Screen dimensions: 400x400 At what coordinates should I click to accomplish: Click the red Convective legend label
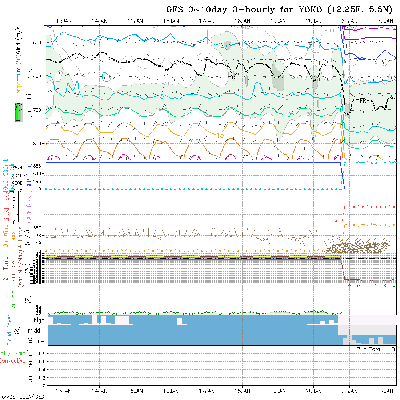tap(13, 360)
